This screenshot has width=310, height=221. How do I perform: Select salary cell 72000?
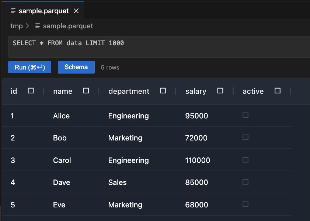coord(196,138)
